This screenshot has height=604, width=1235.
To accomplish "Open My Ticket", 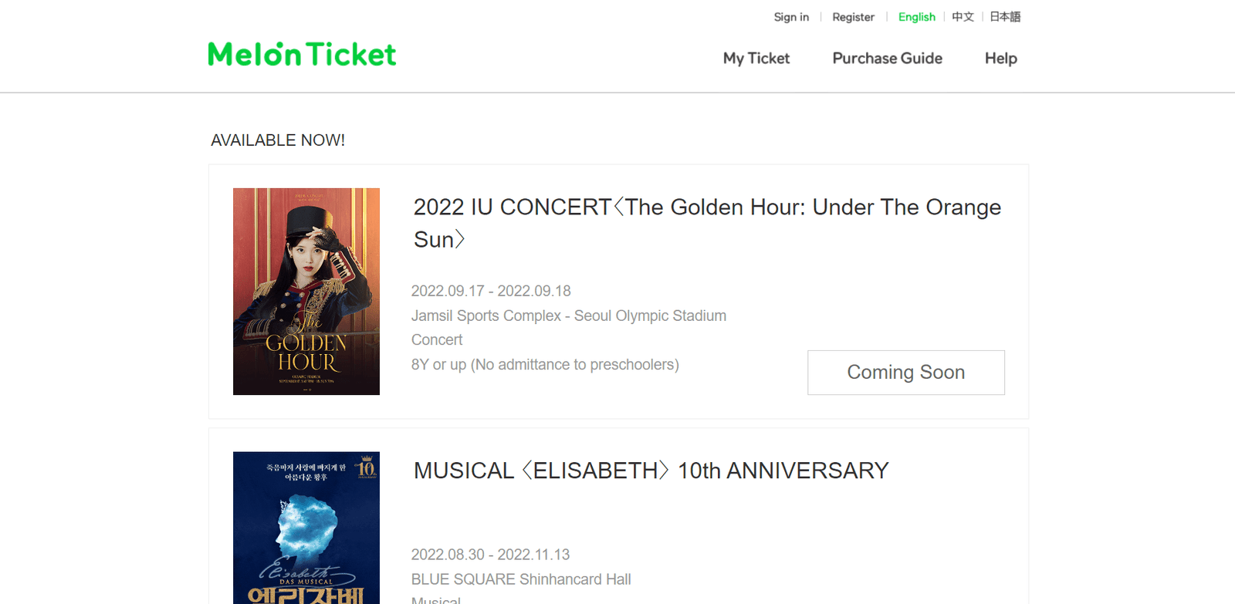I will (756, 58).
